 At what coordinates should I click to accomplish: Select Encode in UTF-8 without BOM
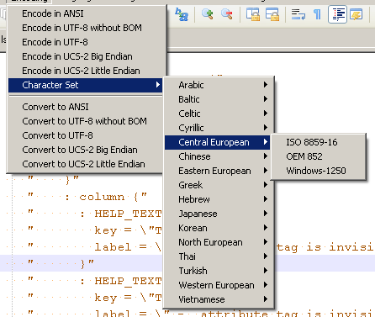[x=85, y=28]
